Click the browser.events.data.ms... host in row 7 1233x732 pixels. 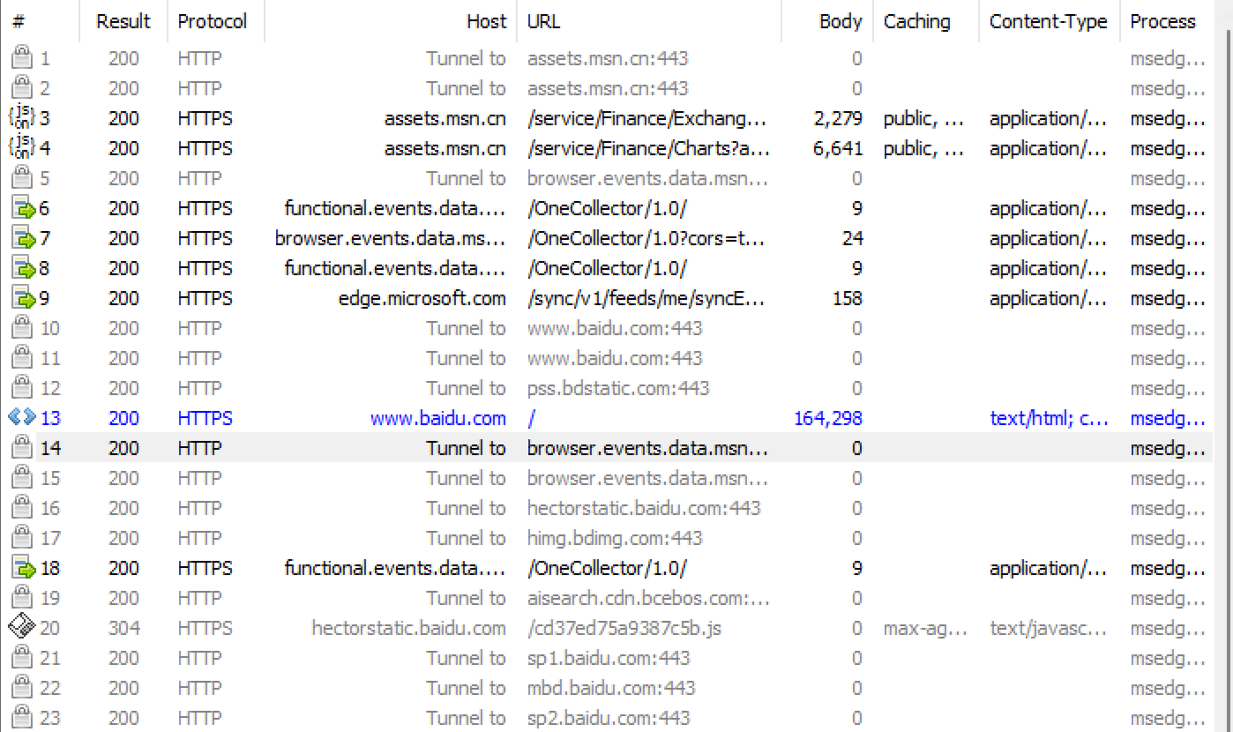point(391,239)
